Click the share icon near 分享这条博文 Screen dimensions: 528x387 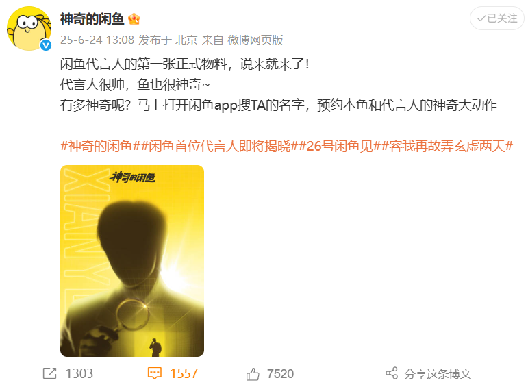click(x=392, y=373)
